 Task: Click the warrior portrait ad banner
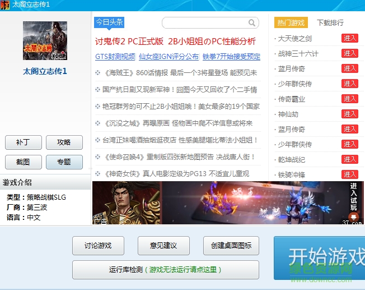pos(127,202)
